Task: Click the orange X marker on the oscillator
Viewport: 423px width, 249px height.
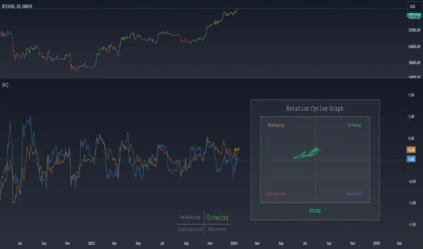Action: (x=236, y=149)
